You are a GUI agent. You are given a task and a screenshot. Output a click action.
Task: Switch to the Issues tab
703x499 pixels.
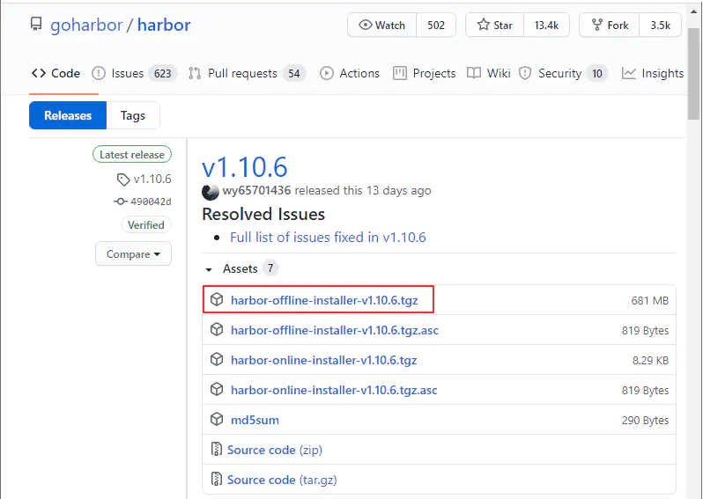pos(134,73)
